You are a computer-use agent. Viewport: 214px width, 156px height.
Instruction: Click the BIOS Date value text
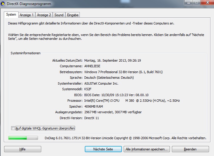point(116,95)
